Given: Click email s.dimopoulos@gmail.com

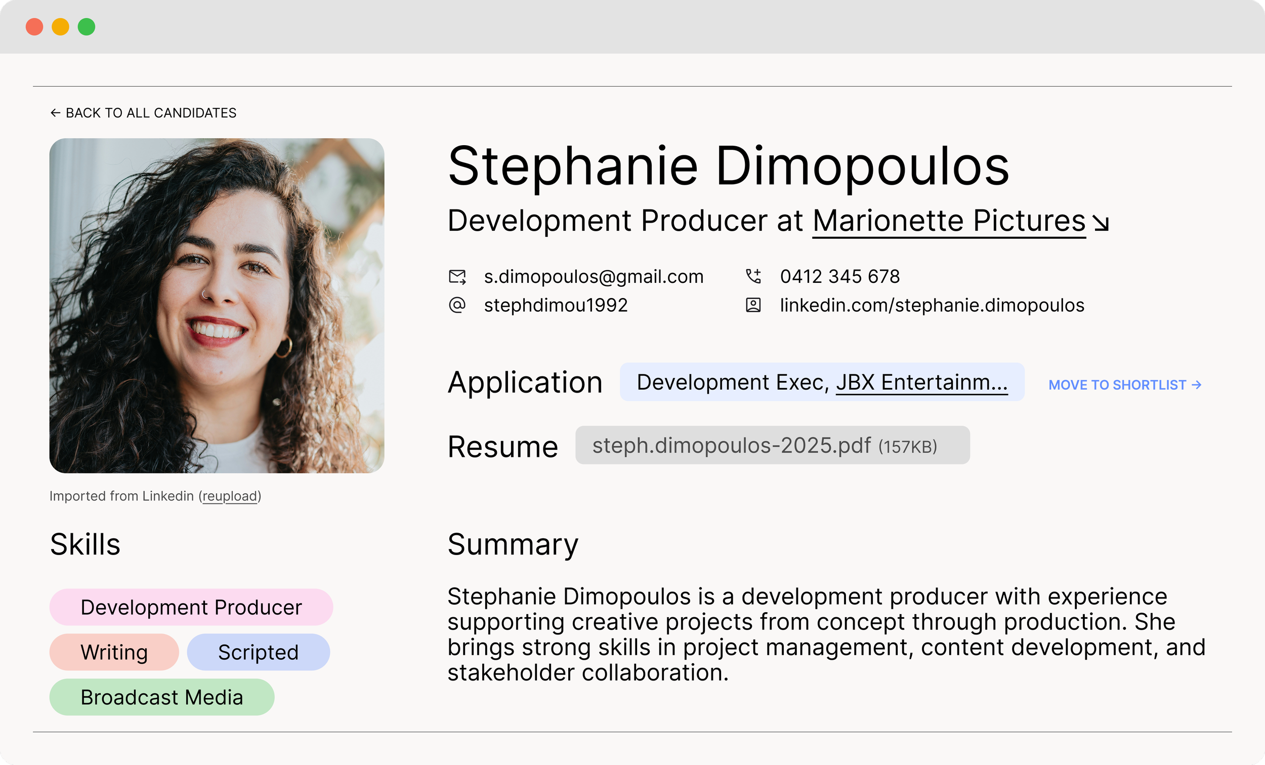Looking at the screenshot, I should pos(594,277).
